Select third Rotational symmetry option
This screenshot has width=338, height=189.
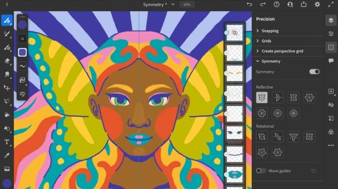click(x=293, y=137)
